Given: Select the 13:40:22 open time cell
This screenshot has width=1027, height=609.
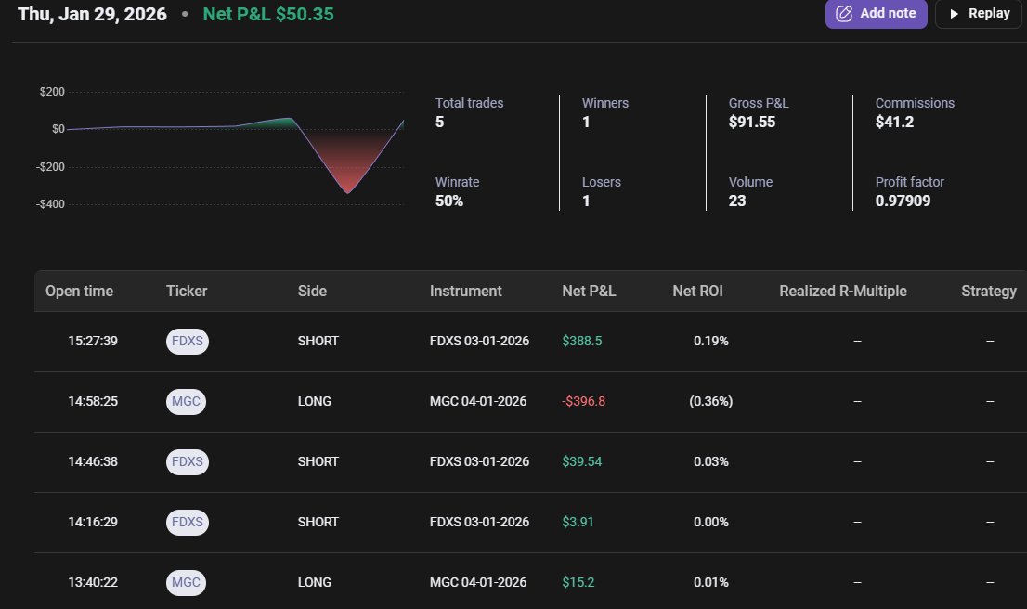Looking at the screenshot, I should coord(93,582).
